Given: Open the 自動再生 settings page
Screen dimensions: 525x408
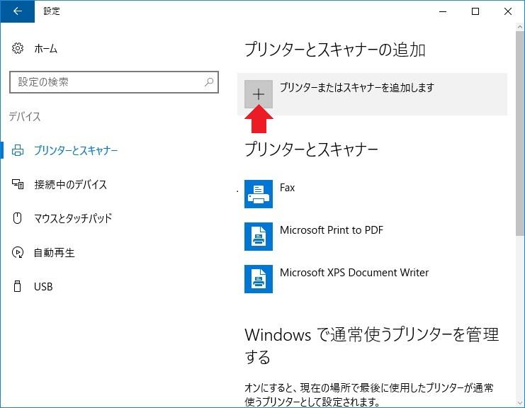Looking at the screenshot, I should (54, 252).
